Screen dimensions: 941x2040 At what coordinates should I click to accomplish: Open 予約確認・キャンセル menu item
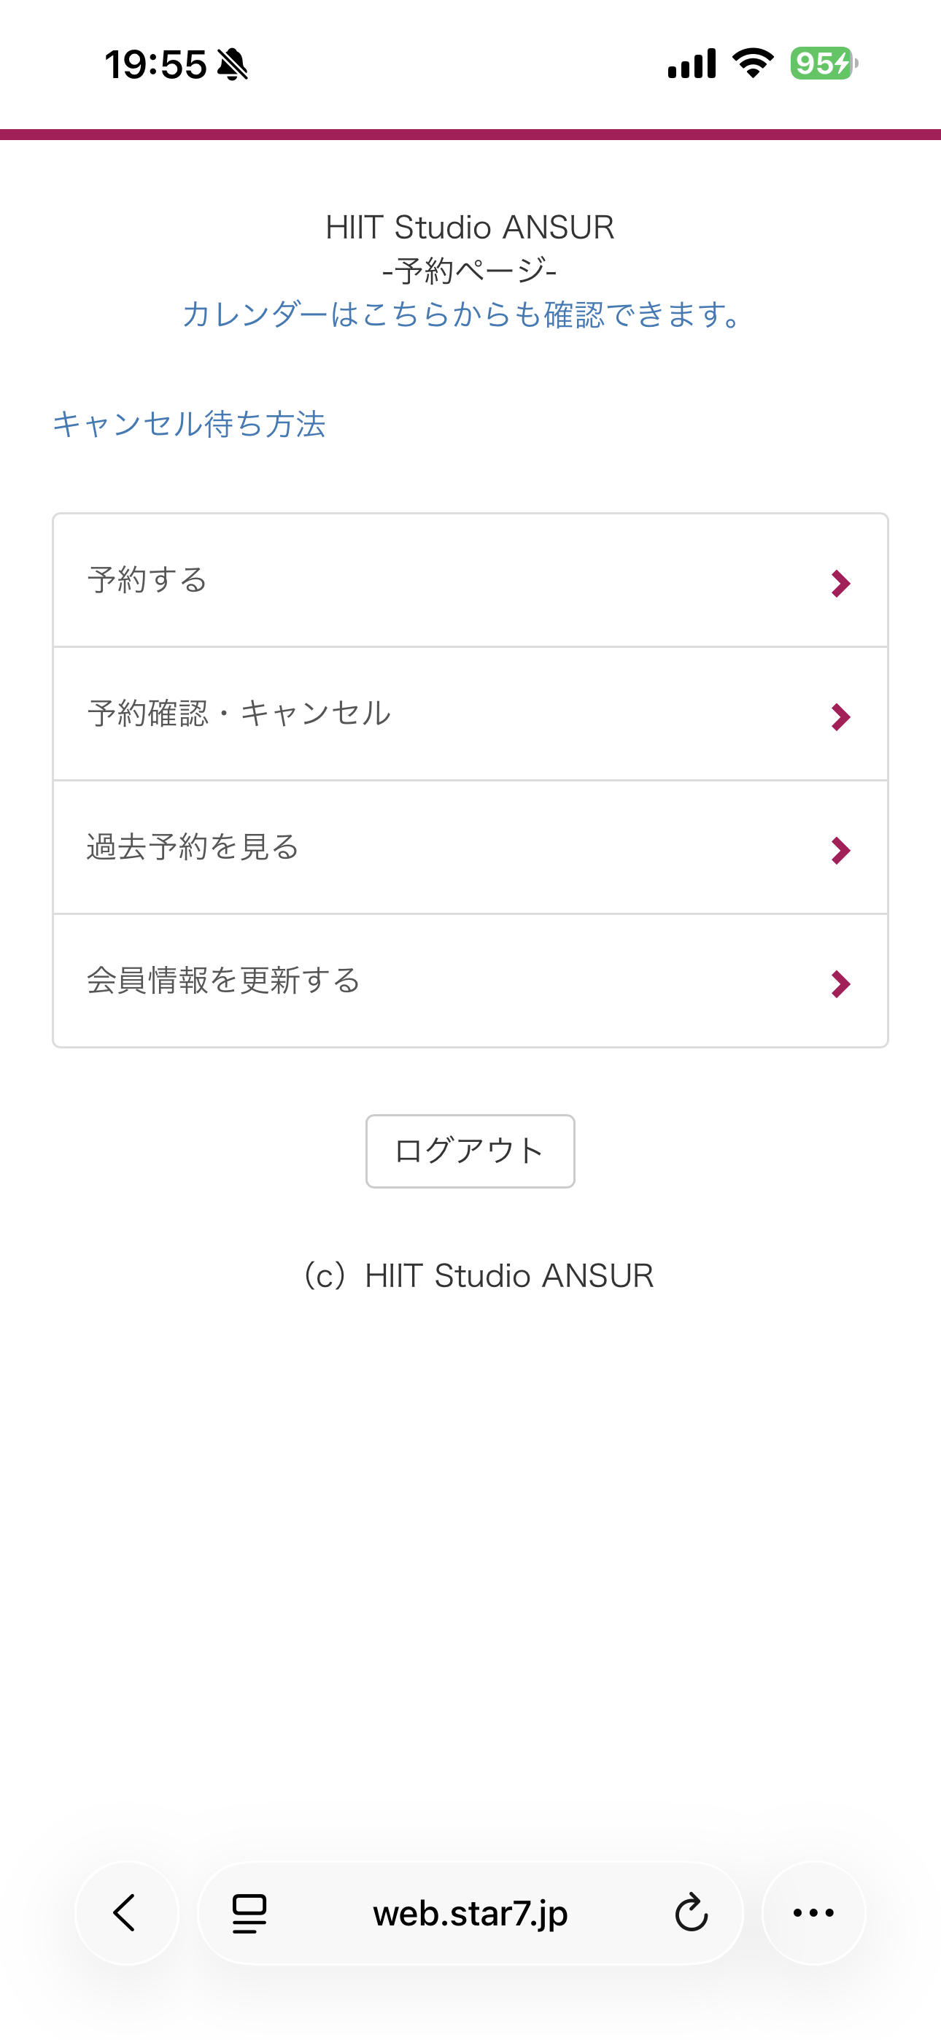[239, 714]
